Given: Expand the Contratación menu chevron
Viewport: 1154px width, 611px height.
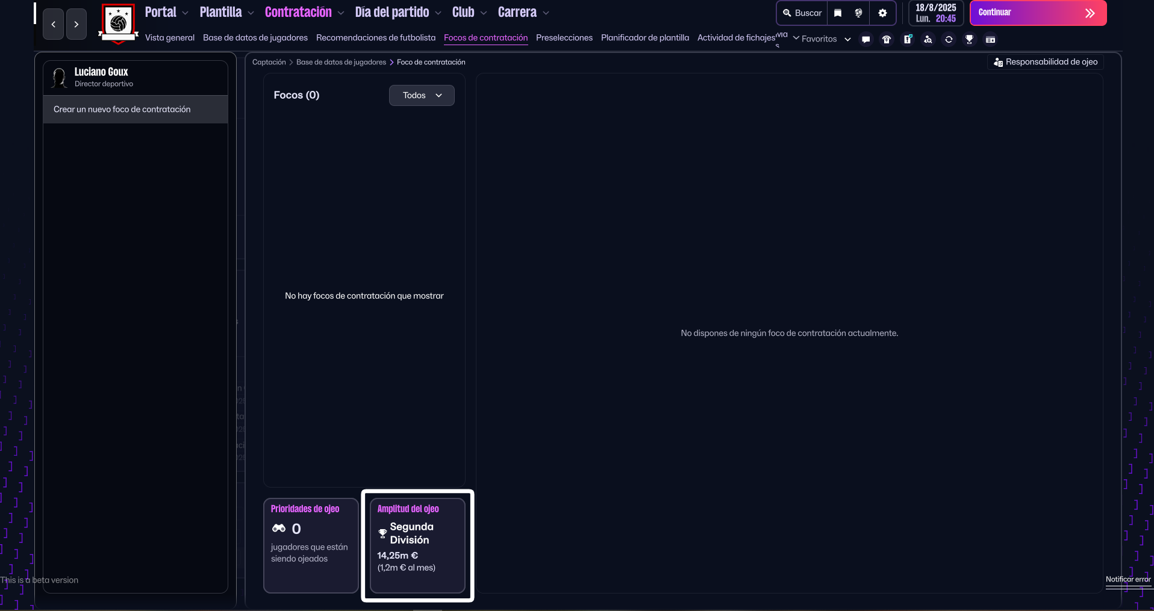Looking at the screenshot, I should click(x=341, y=13).
